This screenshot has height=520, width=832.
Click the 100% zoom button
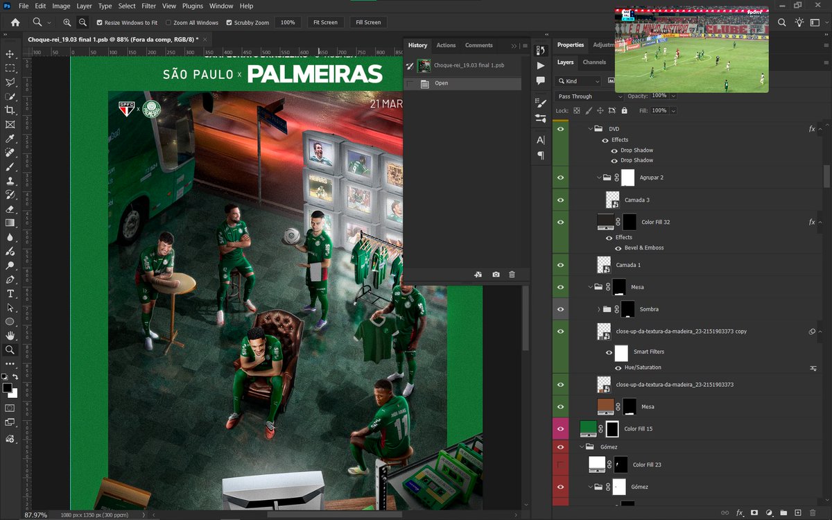point(287,22)
